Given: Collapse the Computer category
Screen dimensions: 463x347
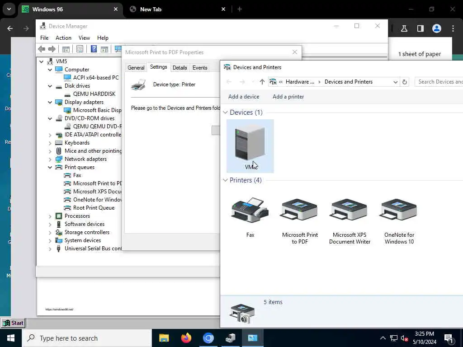Looking at the screenshot, I should tap(50, 70).
